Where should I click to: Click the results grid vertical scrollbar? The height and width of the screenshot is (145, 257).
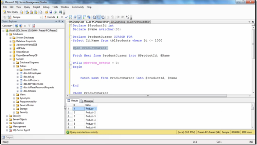click(252, 108)
